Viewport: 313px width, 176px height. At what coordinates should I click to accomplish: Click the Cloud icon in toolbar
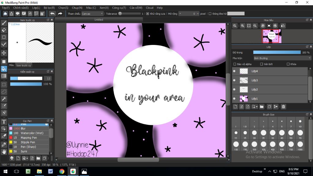[5, 13]
